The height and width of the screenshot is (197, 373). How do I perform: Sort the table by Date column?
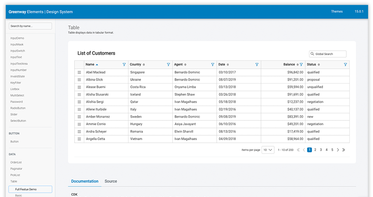pos(228,65)
